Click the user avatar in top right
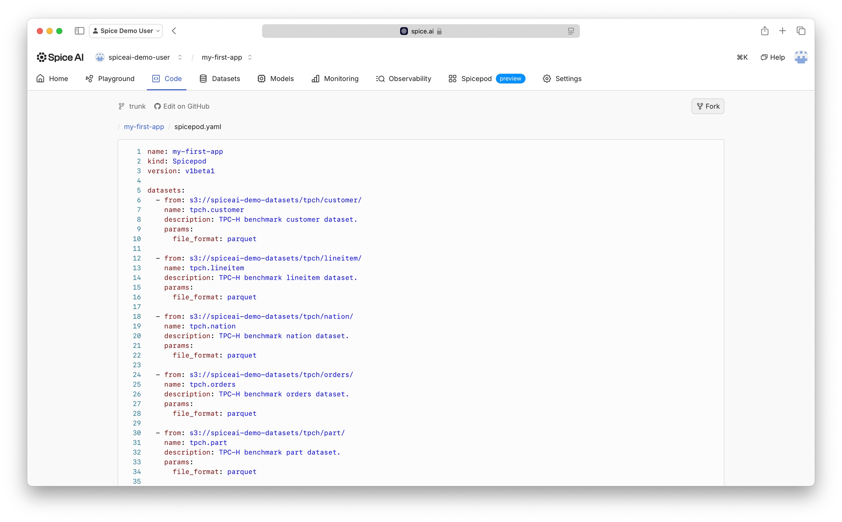 coord(800,57)
